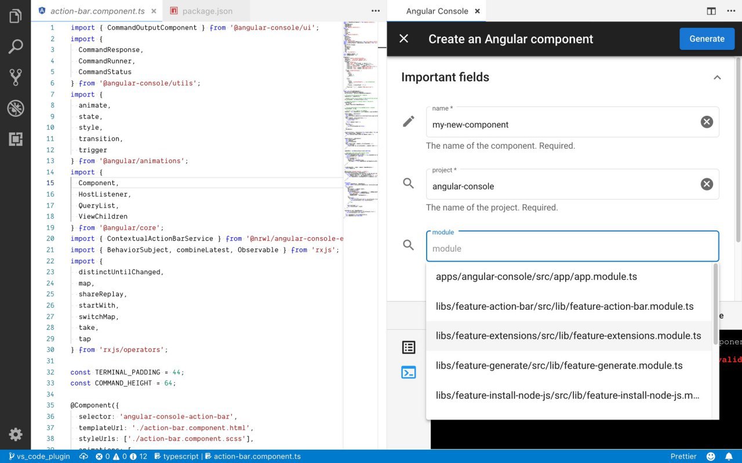Click the pencil icon beside name field

409,121
